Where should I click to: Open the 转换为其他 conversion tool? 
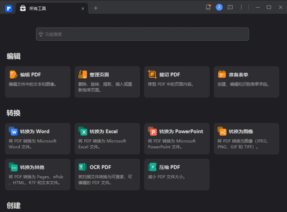point(38,174)
